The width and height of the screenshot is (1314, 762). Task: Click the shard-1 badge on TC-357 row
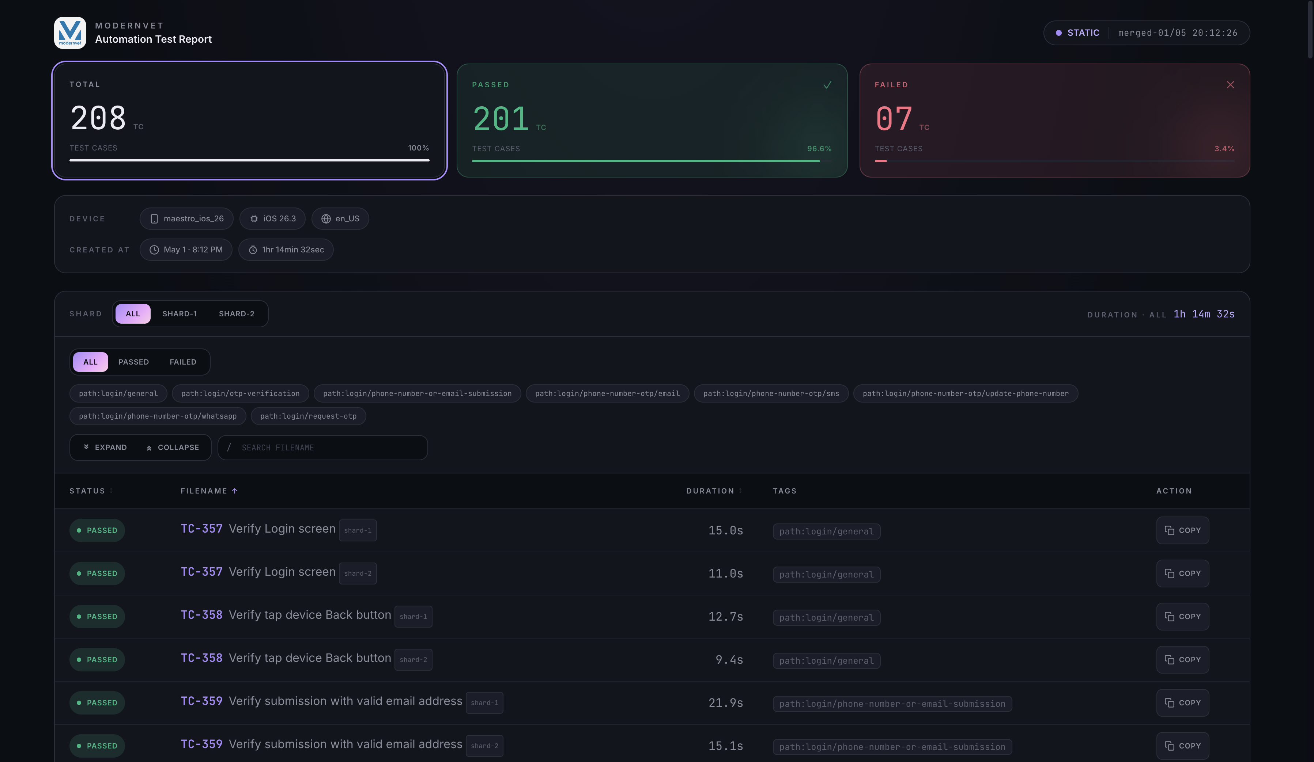(358, 530)
